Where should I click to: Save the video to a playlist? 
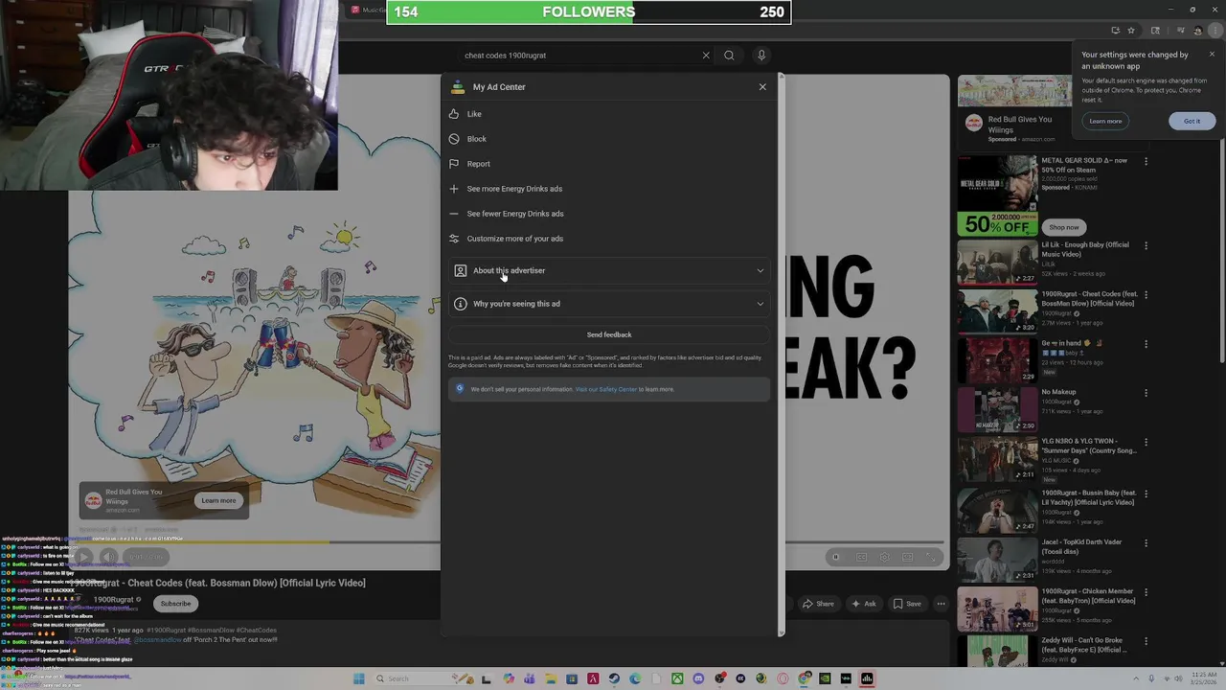click(907, 604)
